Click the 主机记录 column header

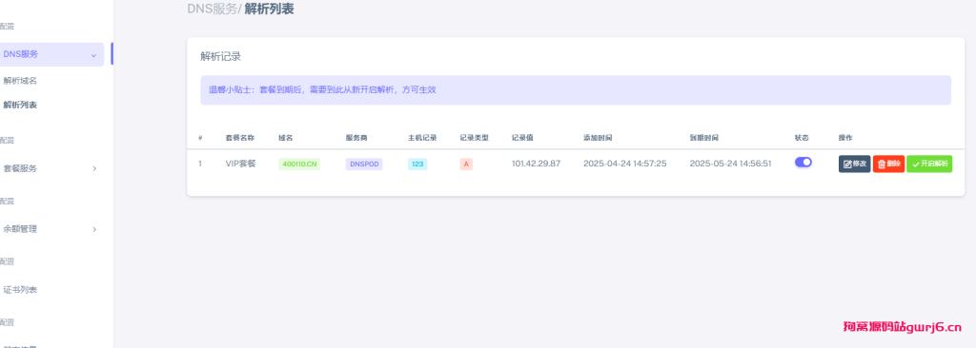tap(422, 137)
